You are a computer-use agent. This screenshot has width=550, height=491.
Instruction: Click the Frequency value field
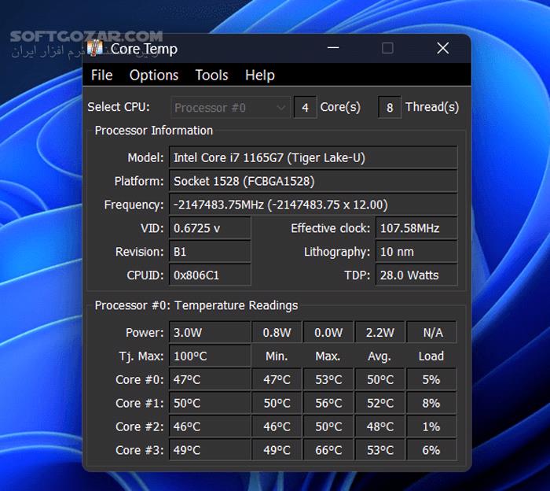point(313,205)
